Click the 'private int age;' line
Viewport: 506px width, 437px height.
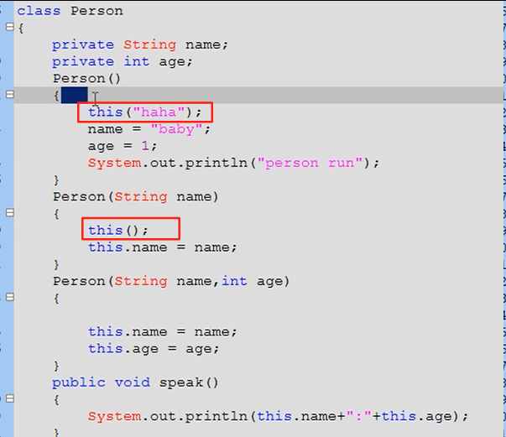(x=123, y=61)
